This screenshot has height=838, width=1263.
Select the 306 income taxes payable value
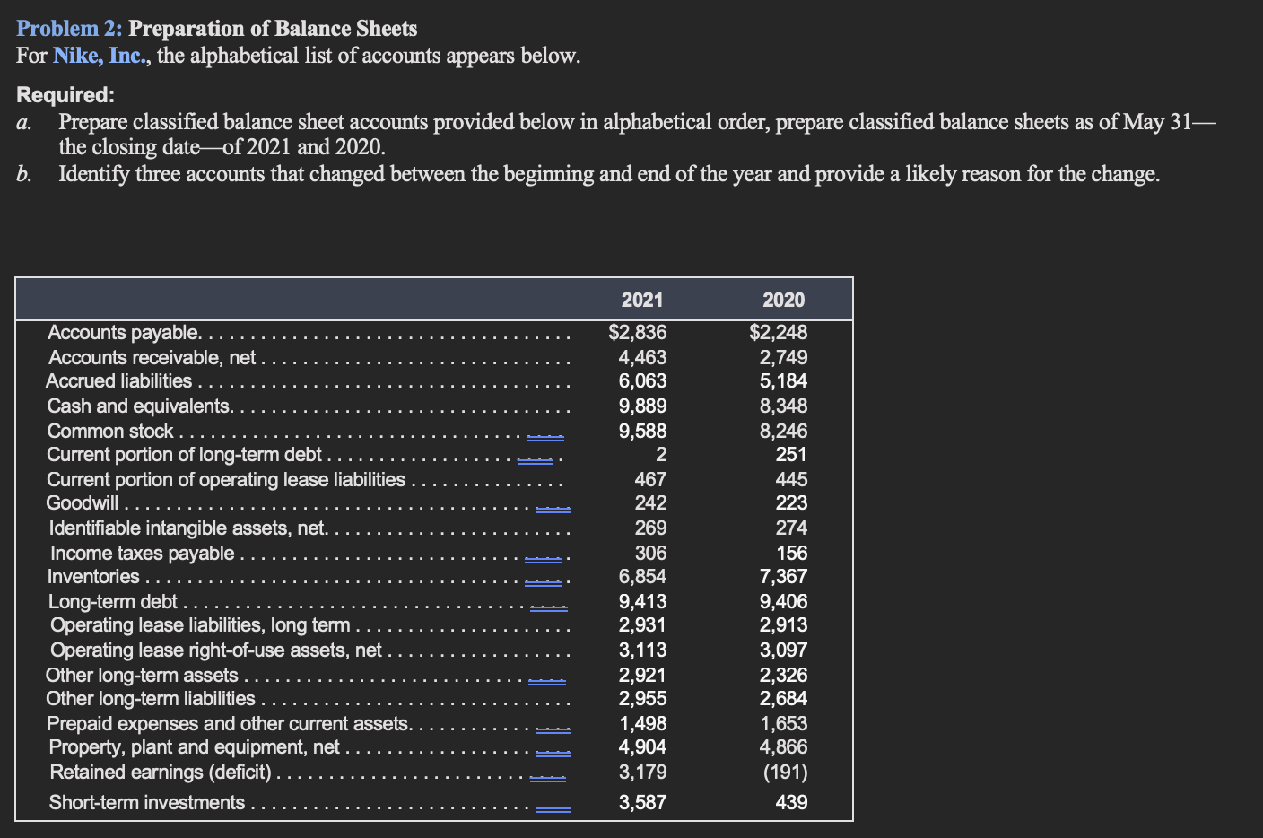pos(651,554)
